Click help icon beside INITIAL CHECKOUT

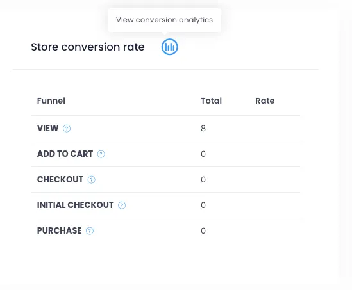pos(122,205)
